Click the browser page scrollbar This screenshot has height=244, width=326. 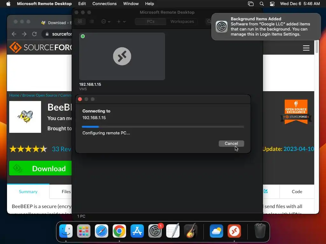316,47
